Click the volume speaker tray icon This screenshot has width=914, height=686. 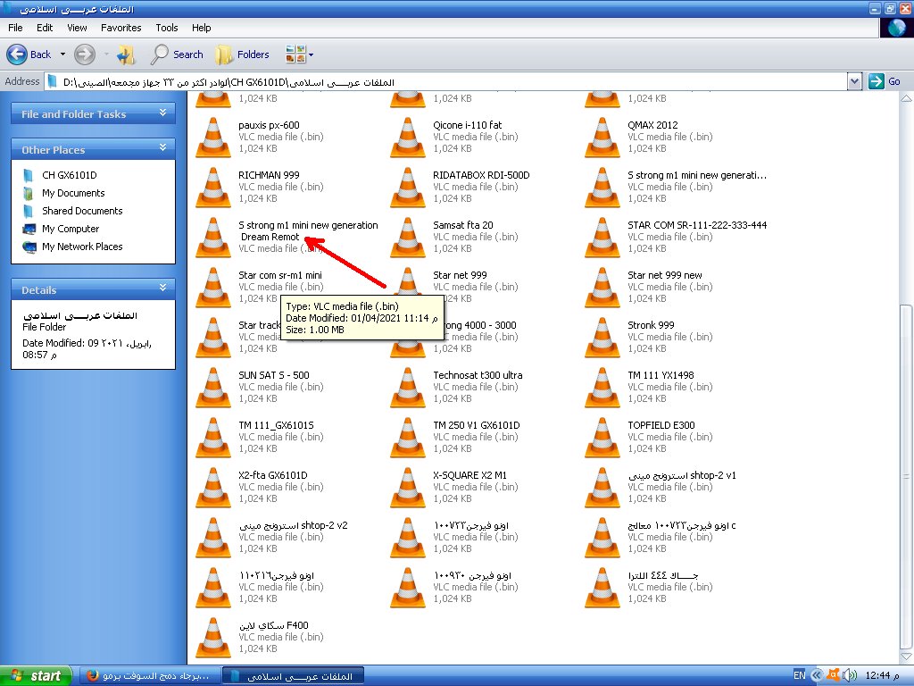(x=851, y=675)
